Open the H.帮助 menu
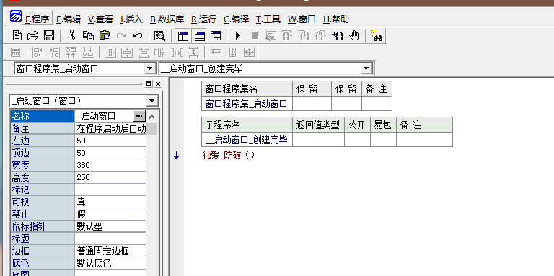This screenshot has width=554, height=276. coord(336,19)
